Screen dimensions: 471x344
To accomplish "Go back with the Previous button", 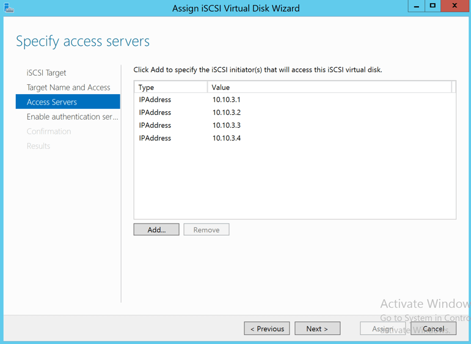I will (x=267, y=329).
